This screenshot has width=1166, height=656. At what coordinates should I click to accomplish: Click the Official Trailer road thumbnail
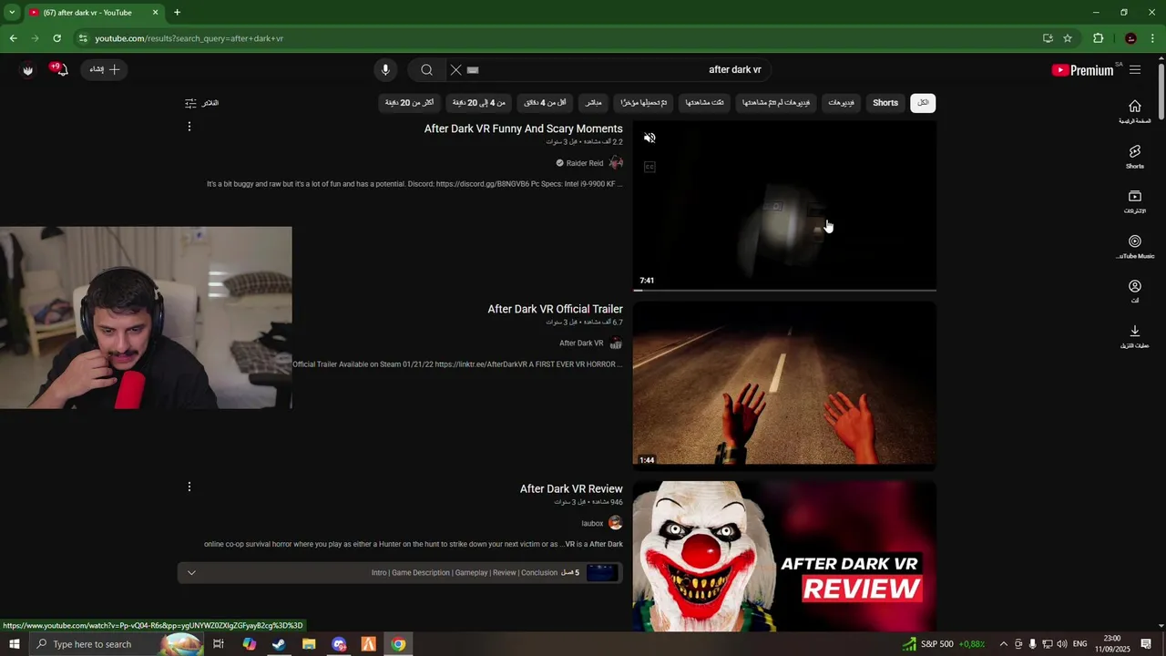pos(784,384)
